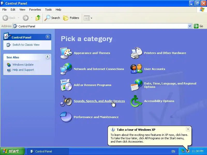The image size is (207, 155).
Task: Click the Up folder toolbar icon
Action: 38,18
